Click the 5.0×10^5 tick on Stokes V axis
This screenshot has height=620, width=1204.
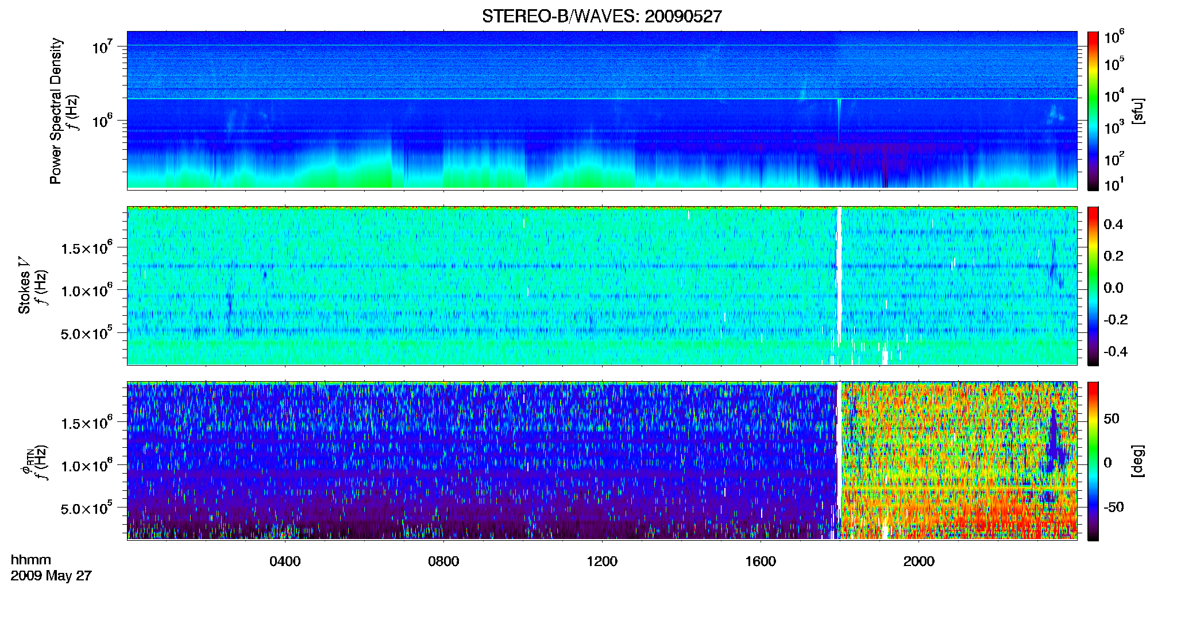87,333
